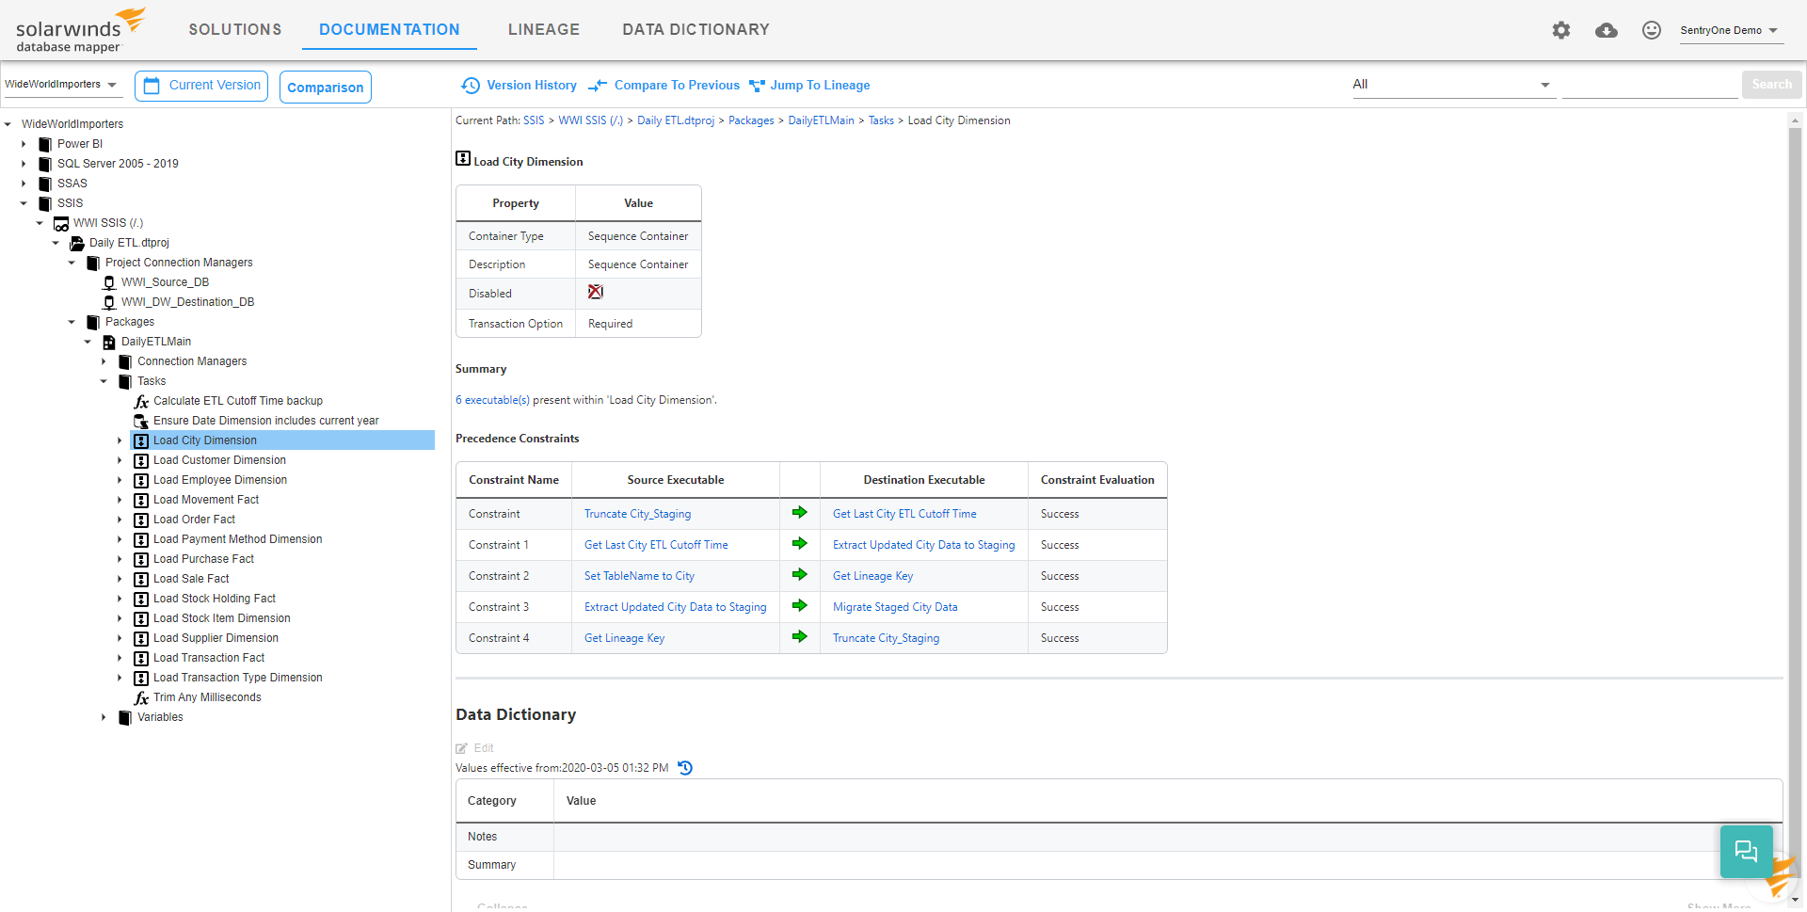The width and height of the screenshot is (1807, 912).
Task: Click the WWI SSIS server icon
Action: coord(61,224)
